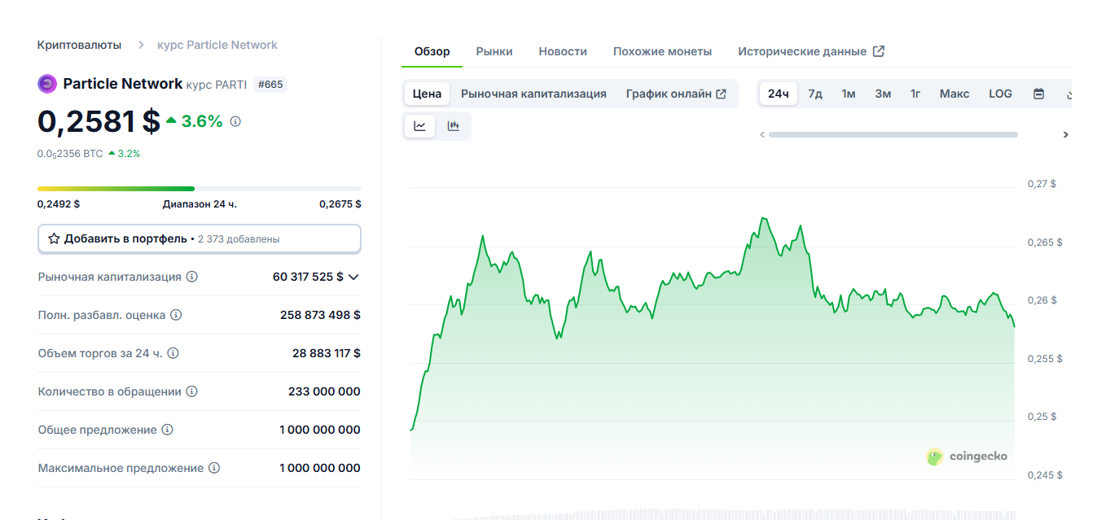Click the Particle Network coin logo

46,84
